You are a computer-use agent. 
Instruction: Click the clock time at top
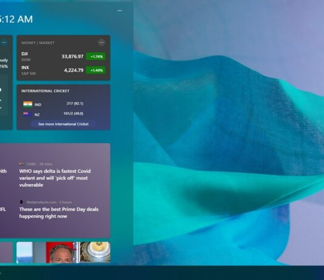[16, 19]
